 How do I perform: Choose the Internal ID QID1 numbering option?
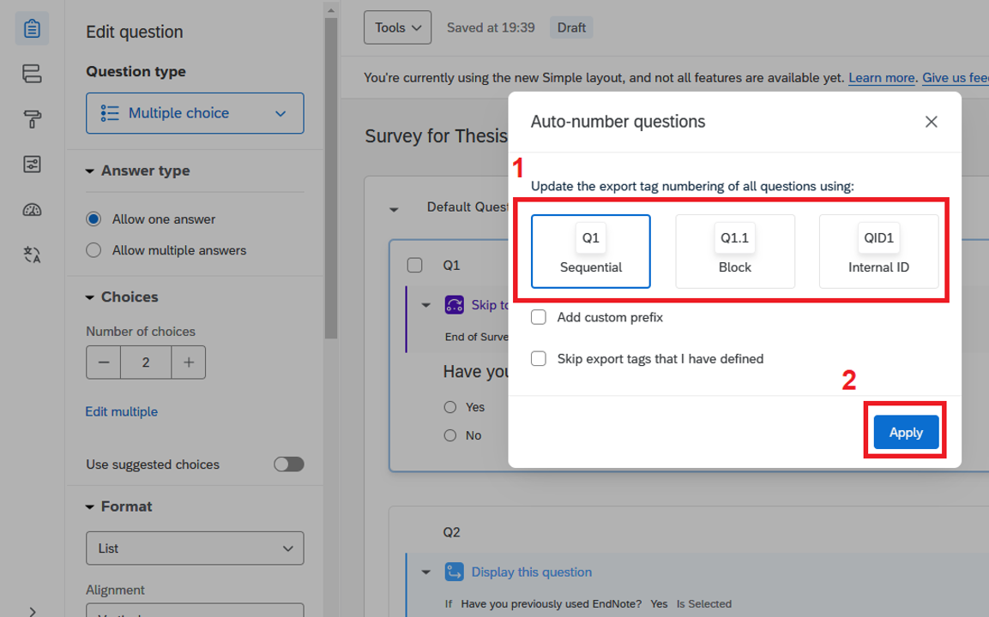coord(878,251)
